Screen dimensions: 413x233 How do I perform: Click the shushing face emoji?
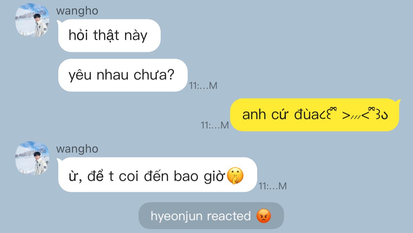tap(235, 176)
